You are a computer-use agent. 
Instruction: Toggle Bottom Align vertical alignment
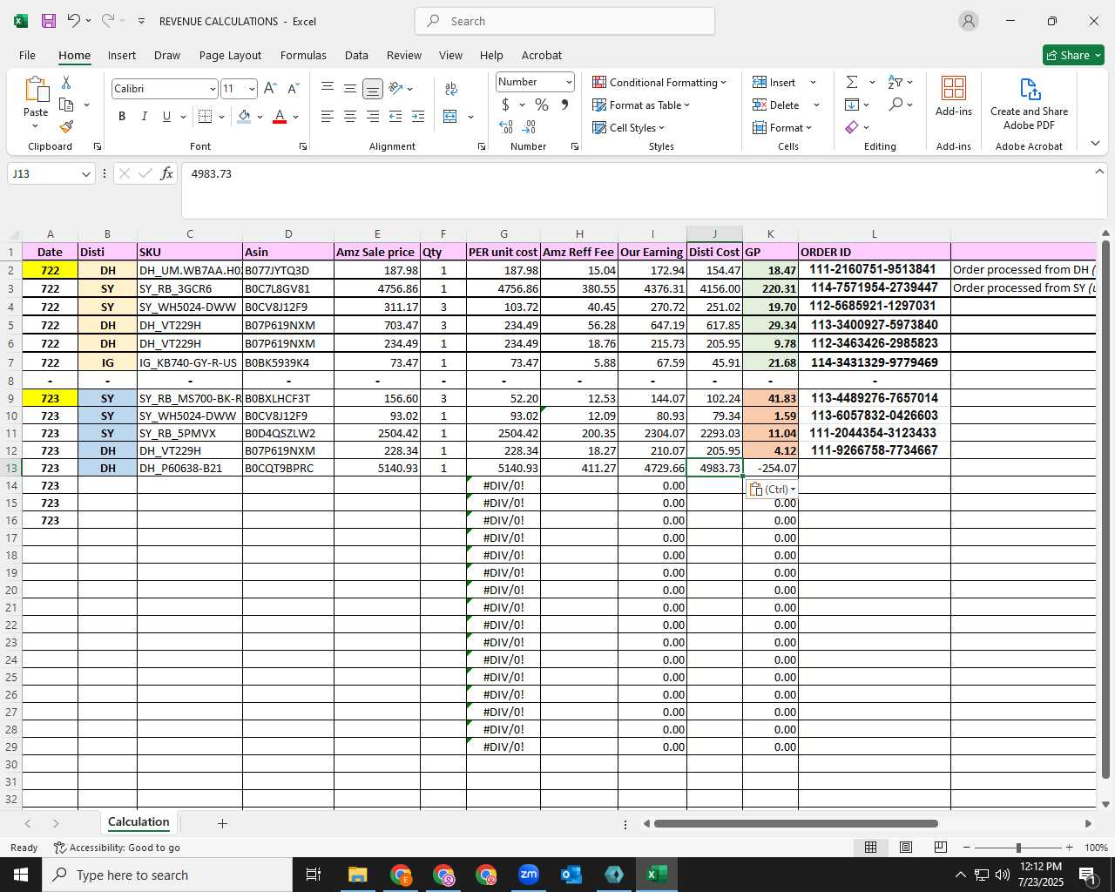tap(373, 88)
